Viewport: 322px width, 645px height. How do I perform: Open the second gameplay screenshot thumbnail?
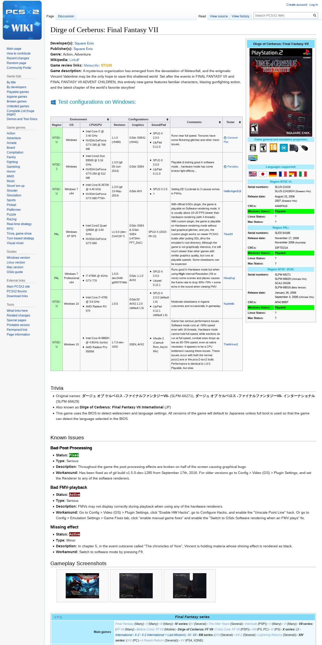(x=136, y=586)
